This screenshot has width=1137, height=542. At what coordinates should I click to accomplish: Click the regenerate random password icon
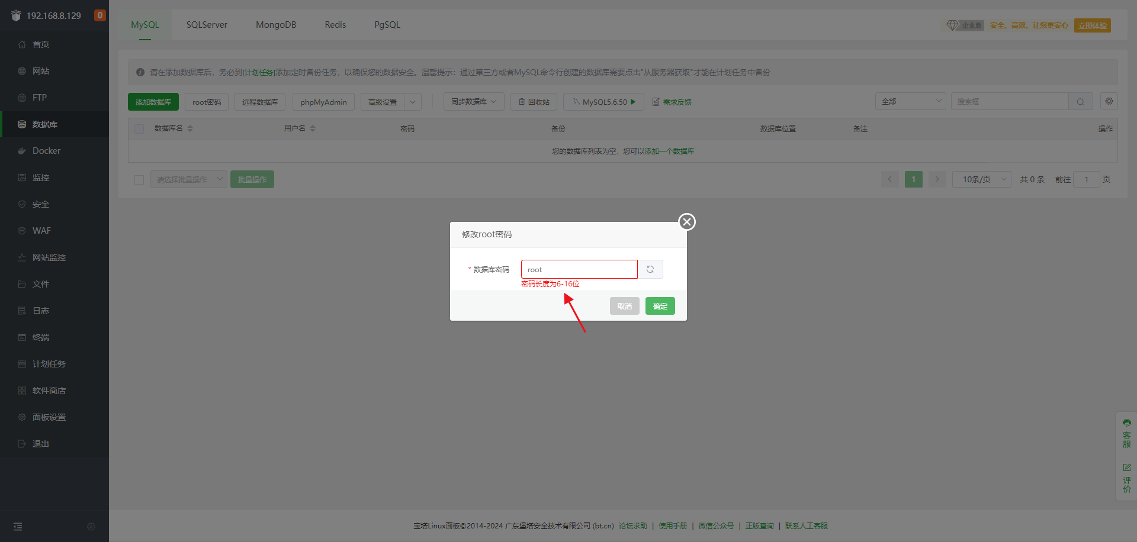(x=650, y=269)
